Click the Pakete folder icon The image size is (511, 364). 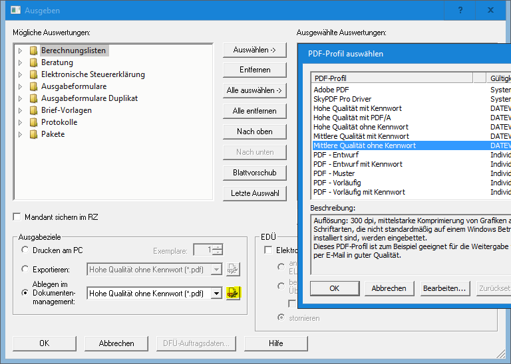pyautogui.click(x=33, y=134)
